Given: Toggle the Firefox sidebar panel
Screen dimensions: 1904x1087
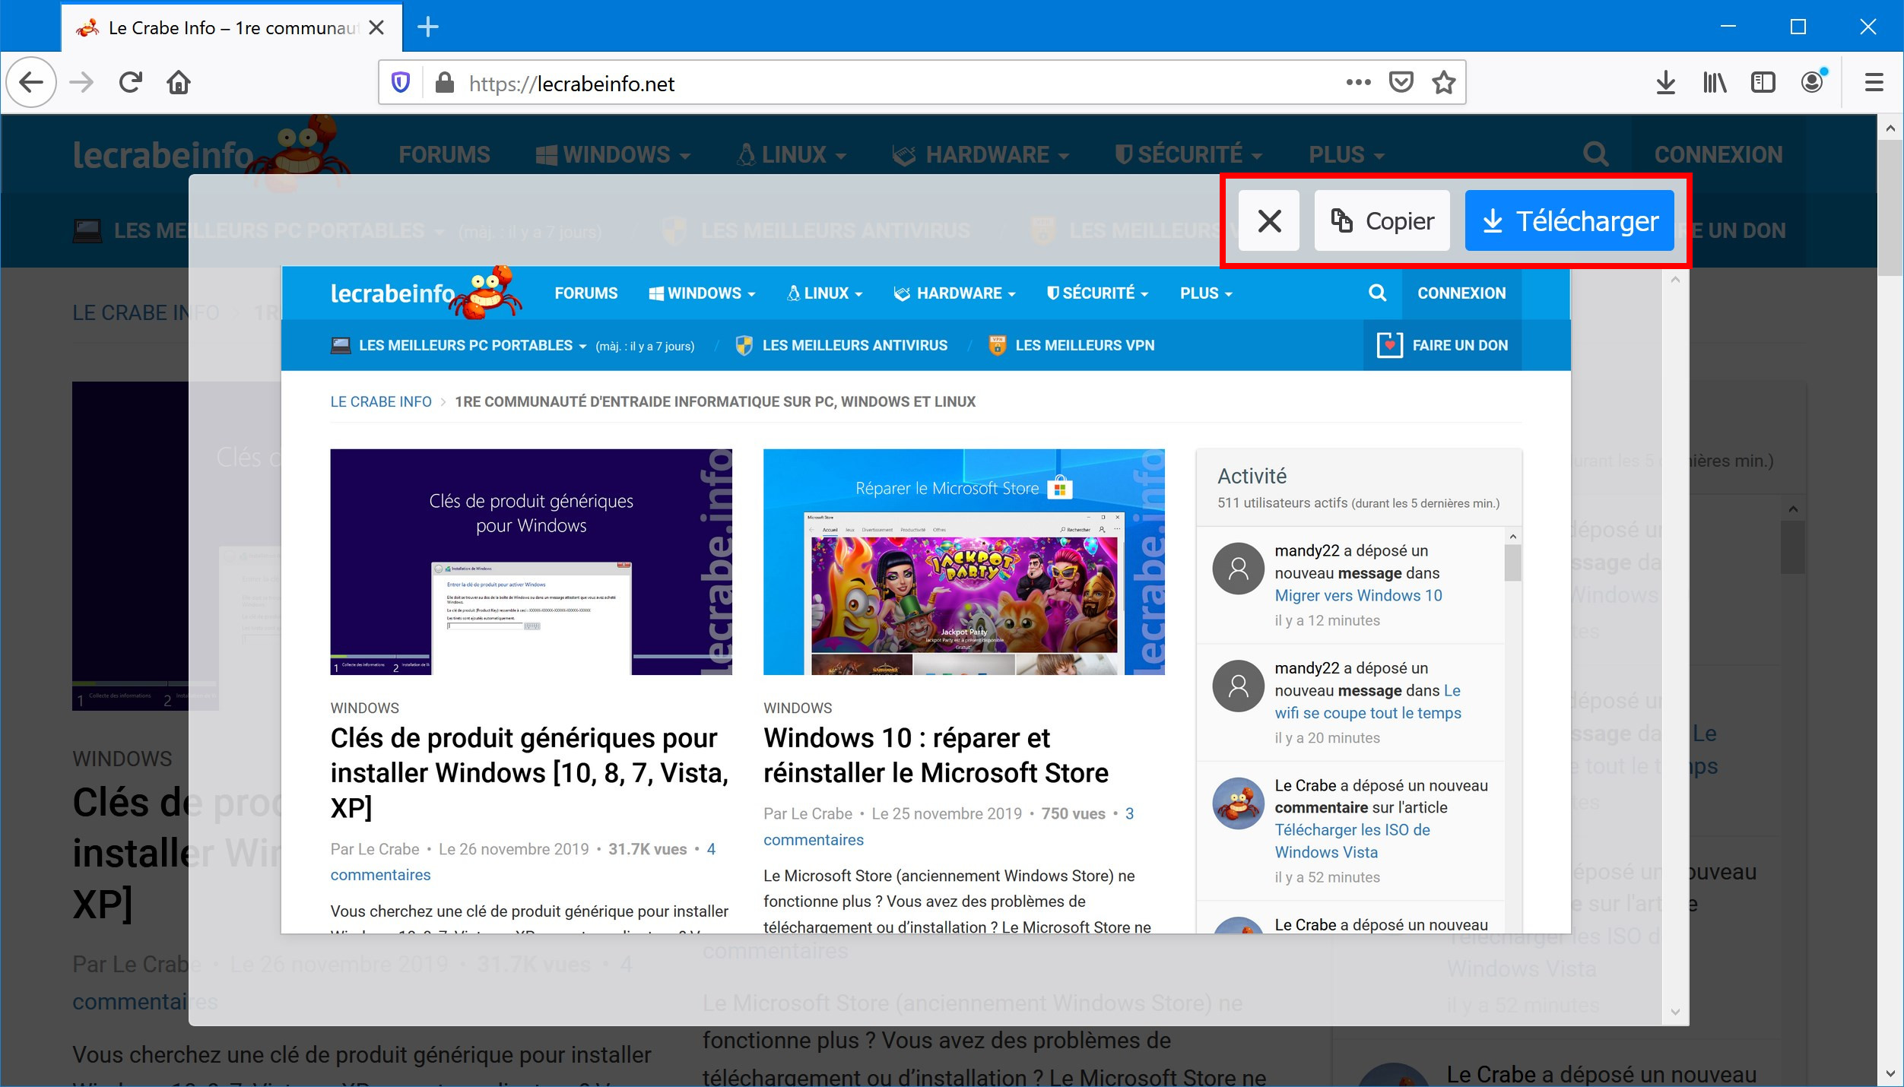Looking at the screenshot, I should pos(1763,82).
